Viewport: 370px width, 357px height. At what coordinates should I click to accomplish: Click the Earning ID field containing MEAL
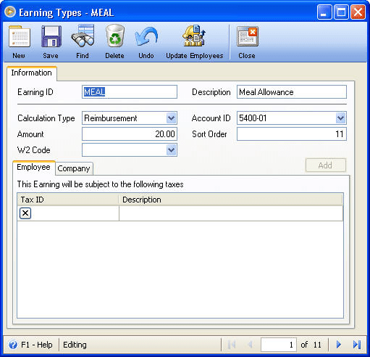pyautogui.click(x=130, y=92)
